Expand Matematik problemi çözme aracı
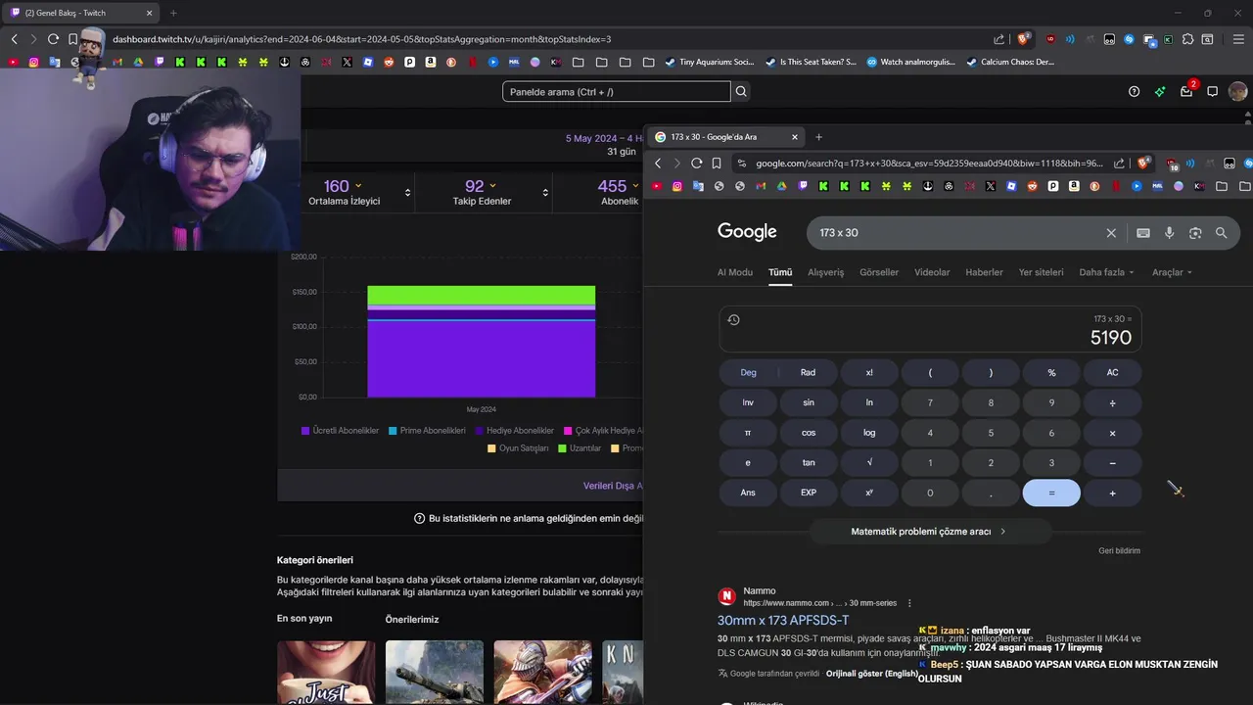 click(x=929, y=531)
